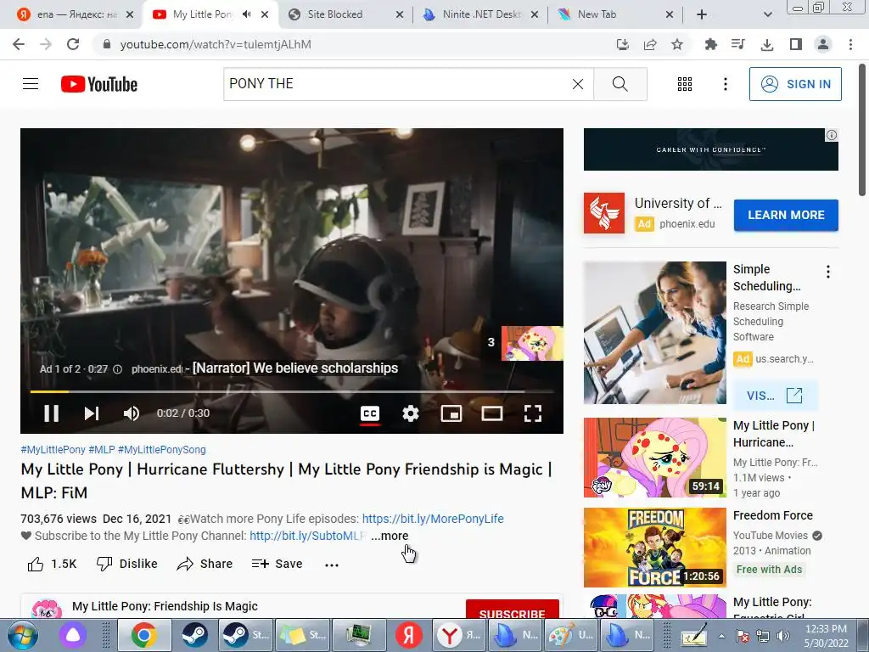The width and height of the screenshot is (869, 652).
Task: Enable miniplayer mode
Action: (451, 413)
